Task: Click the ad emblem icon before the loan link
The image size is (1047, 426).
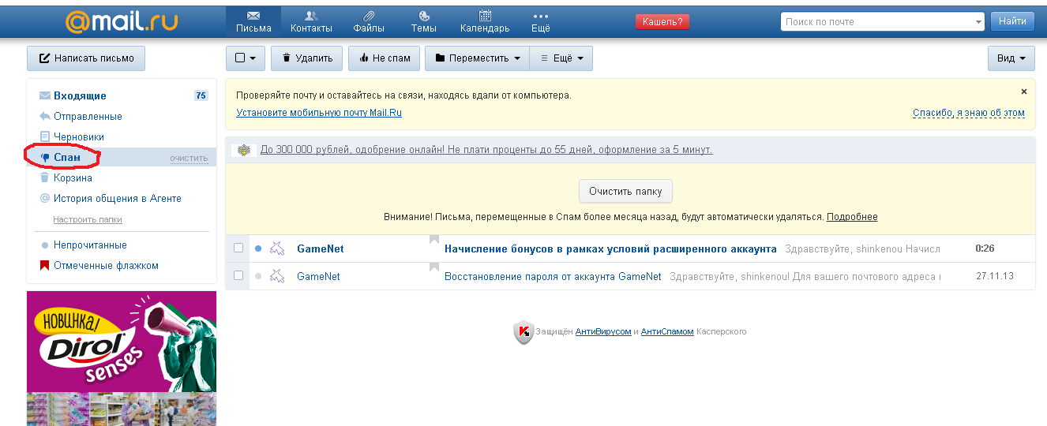Action: [x=246, y=150]
